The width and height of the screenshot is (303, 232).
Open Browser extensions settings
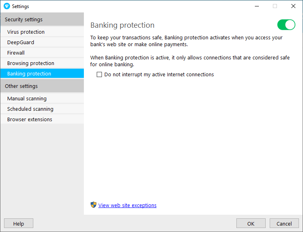[x=30, y=120]
